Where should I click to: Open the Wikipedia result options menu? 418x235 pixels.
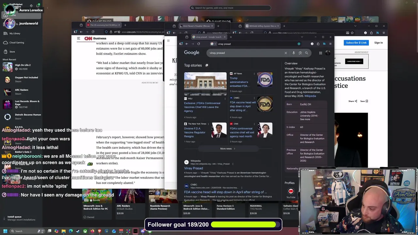point(233,164)
